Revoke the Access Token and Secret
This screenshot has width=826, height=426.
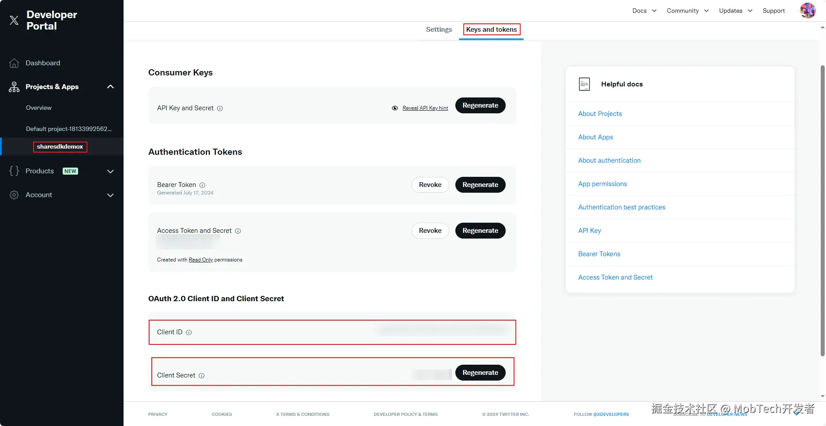pyautogui.click(x=430, y=231)
